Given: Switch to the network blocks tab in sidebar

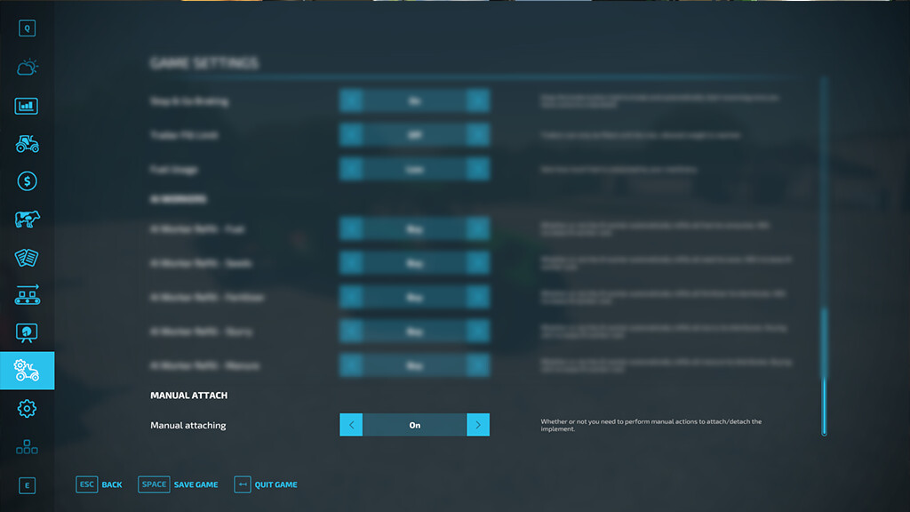Looking at the screenshot, I should [27, 447].
